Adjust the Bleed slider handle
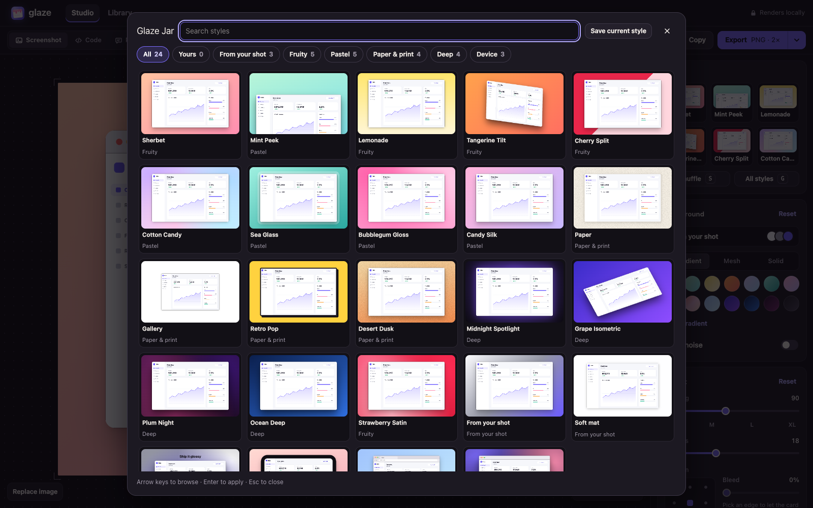The width and height of the screenshot is (813, 508). (727, 493)
